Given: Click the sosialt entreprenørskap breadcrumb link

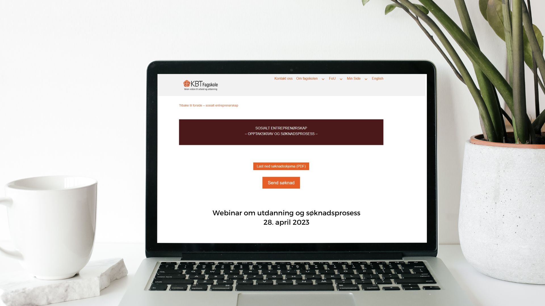Looking at the screenshot, I should pos(209,105).
